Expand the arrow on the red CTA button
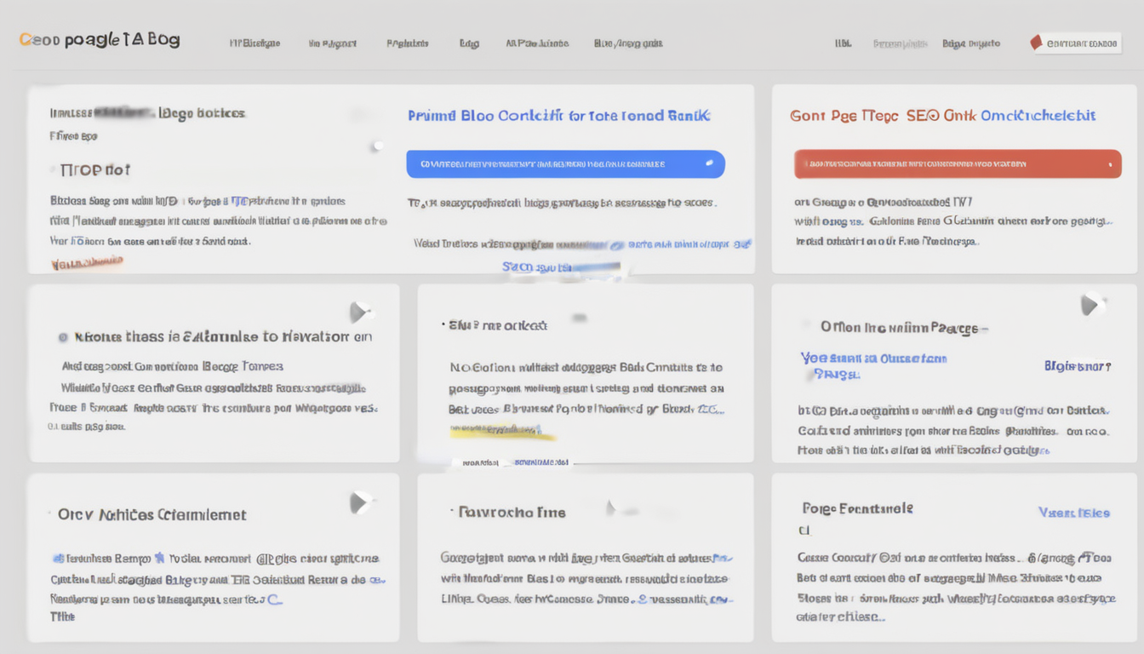The height and width of the screenshot is (654, 1144). (1110, 163)
